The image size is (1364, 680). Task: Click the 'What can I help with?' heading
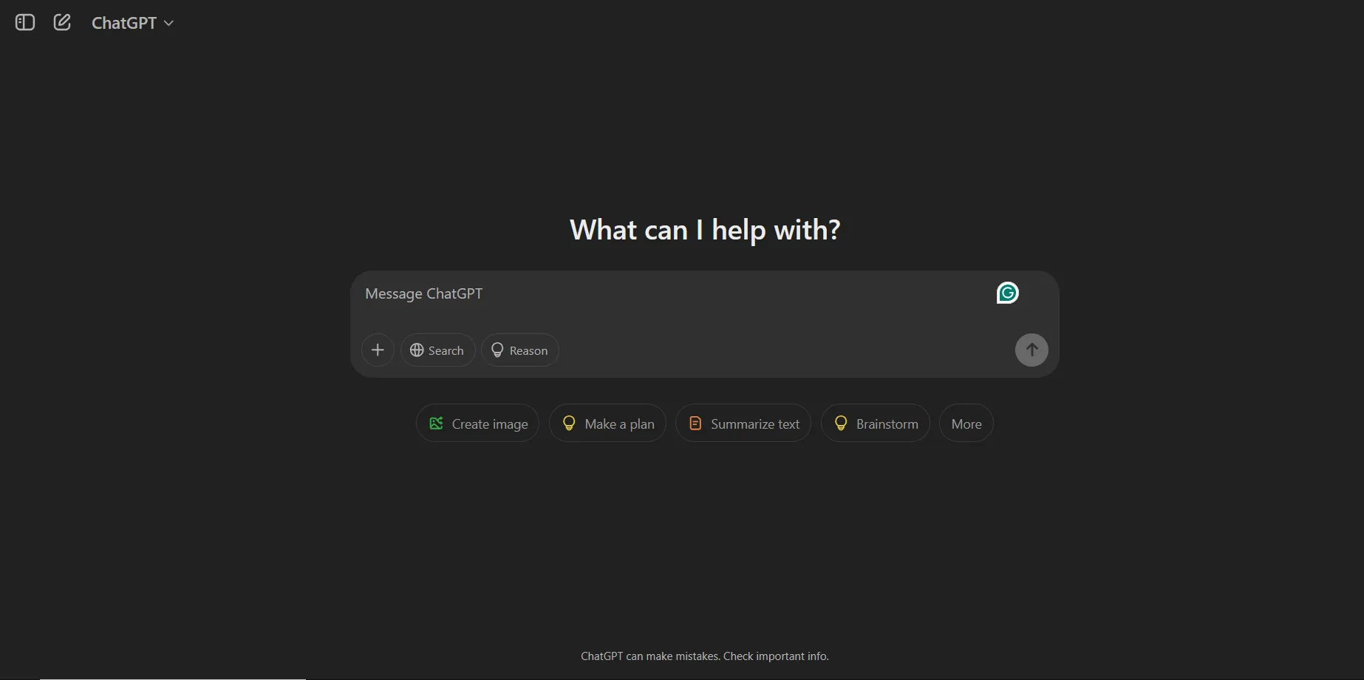pos(705,230)
